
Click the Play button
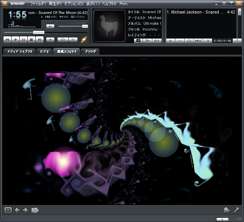click(x=15, y=40)
